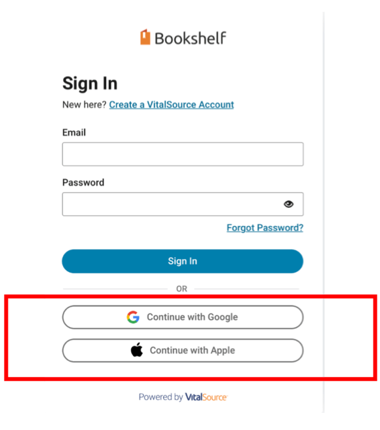Show password using the eye icon

tap(288, 204)
